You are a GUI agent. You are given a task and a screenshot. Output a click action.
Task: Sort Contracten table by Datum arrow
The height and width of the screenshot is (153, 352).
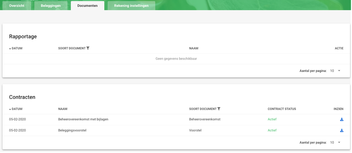[x=10, y=109]
